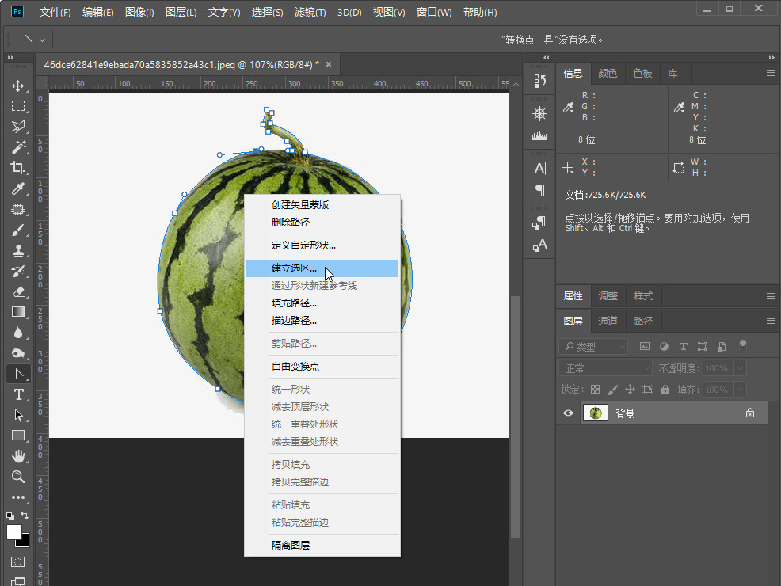The image size is (781, 586).
Task: Select the Eraser tool
Action: coord(17,291)
